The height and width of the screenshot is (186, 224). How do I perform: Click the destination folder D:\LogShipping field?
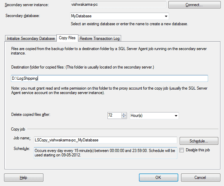pyautogui.click(x=109, y=78)
